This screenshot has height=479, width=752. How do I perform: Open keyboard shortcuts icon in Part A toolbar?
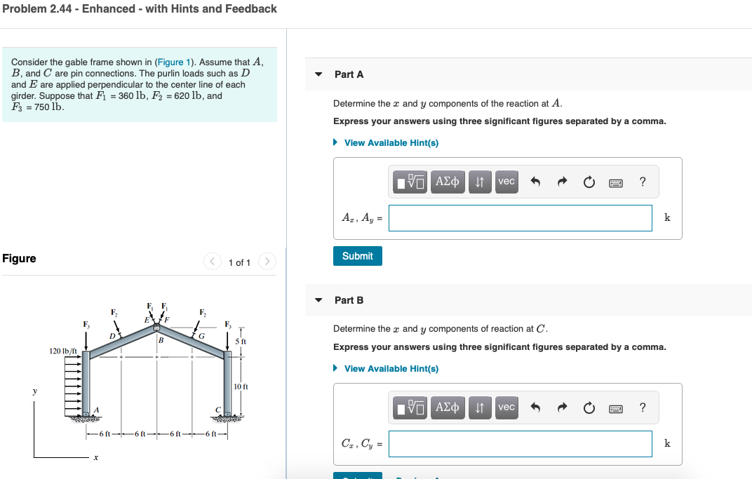pos(616,181)
